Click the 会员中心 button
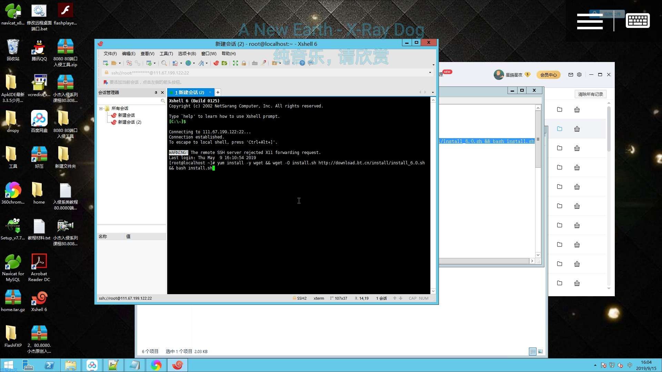662x372 pixels. [548, 75]
